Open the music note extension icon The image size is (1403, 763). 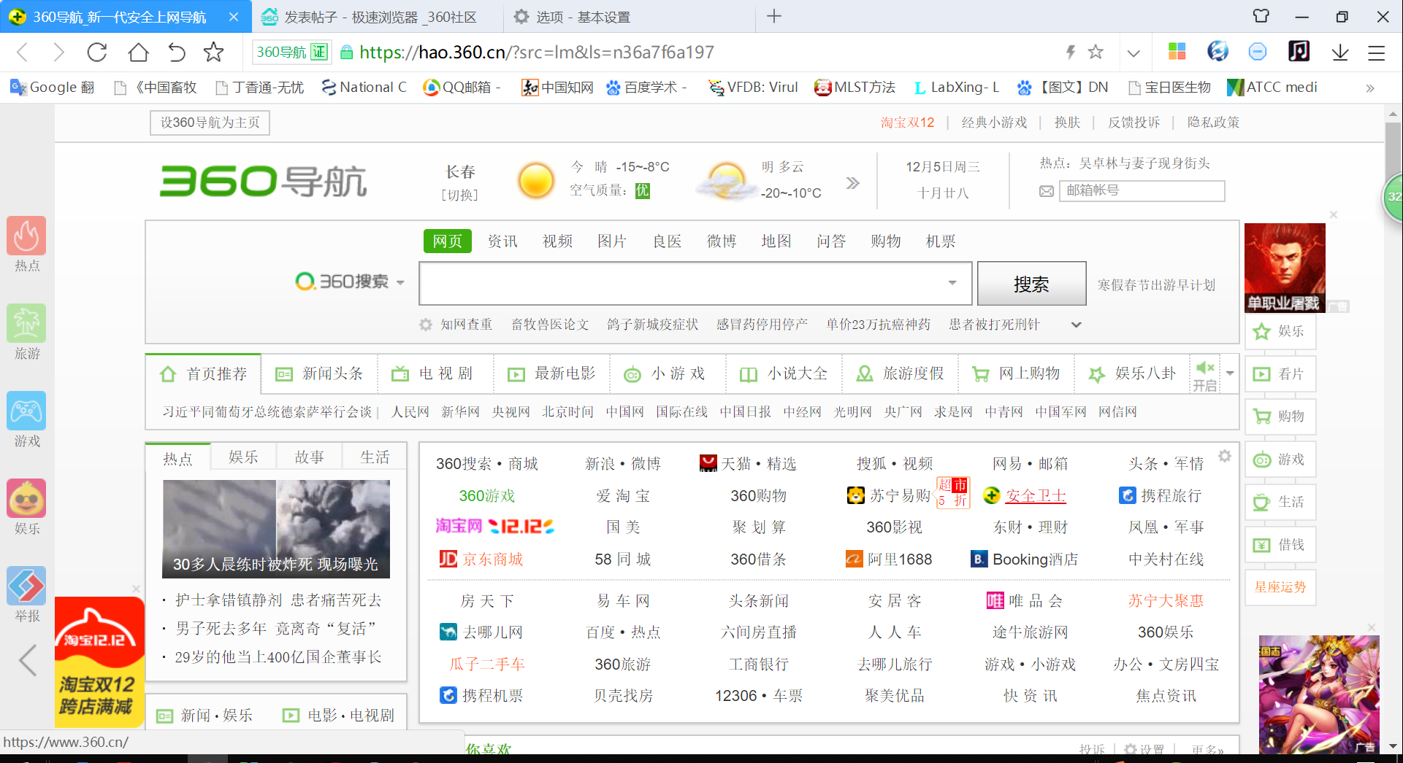(1299, 51)
